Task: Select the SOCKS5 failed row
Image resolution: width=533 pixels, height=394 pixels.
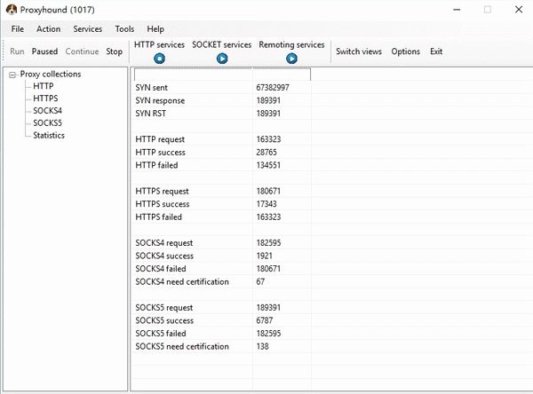Action: (222, 334)
